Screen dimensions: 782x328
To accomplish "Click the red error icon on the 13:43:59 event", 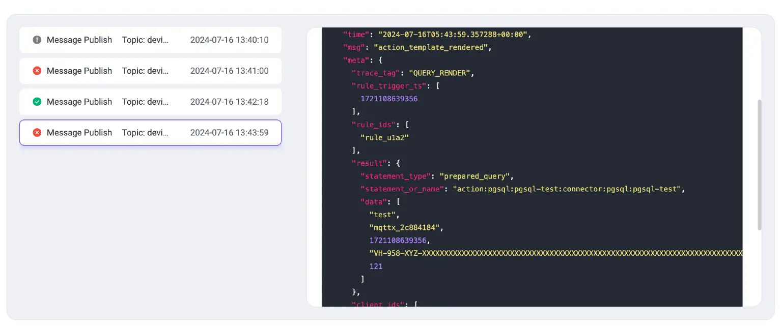I will [37, 133].
